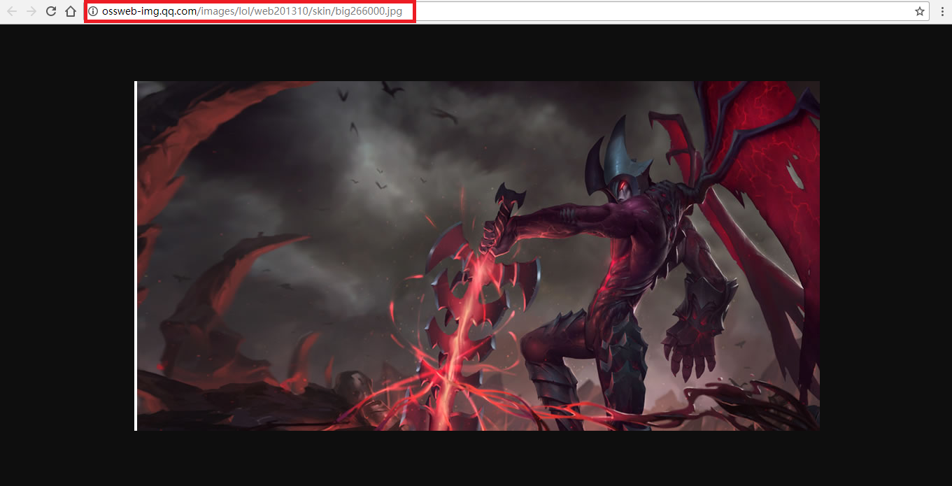Focus the address bar URL text
The image size is (952, 486).
coord(252,11)
